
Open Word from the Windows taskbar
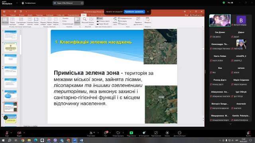81,140
